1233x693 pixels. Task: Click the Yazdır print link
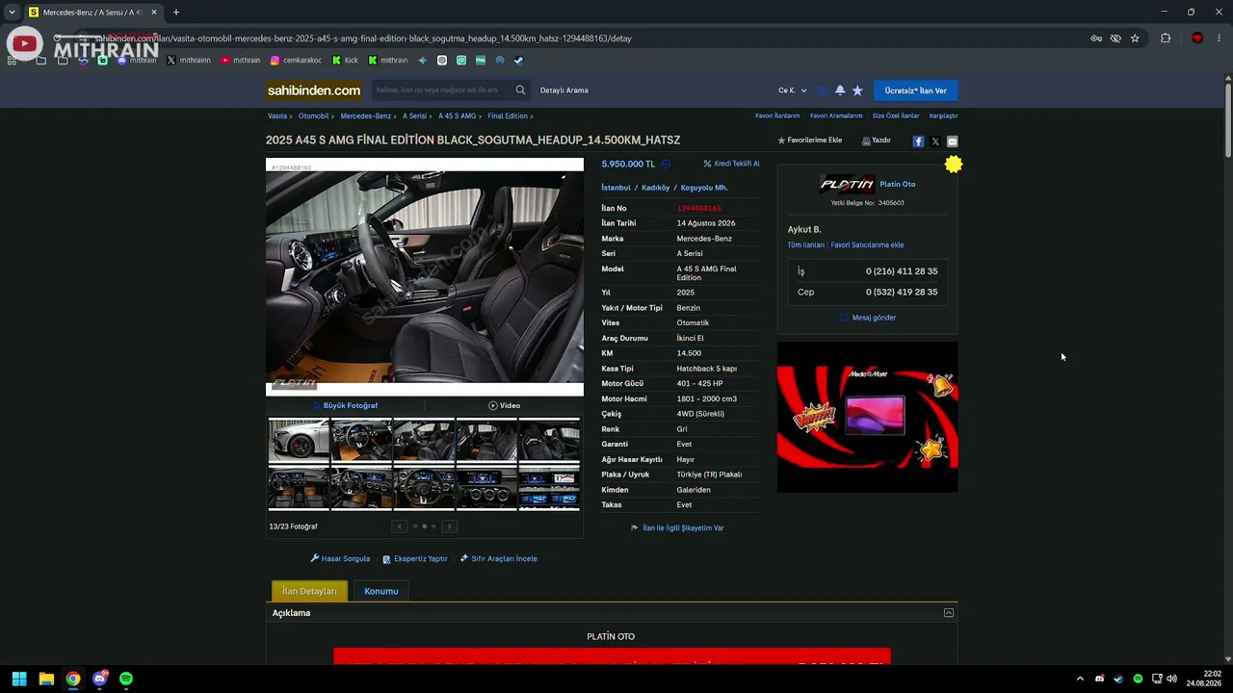pyautogui.click(x=877, y=141)
